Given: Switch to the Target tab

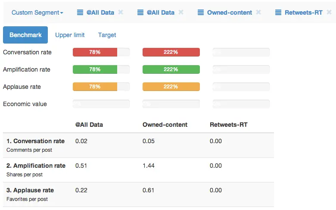Looking at the screenshot, I should 107,35.
